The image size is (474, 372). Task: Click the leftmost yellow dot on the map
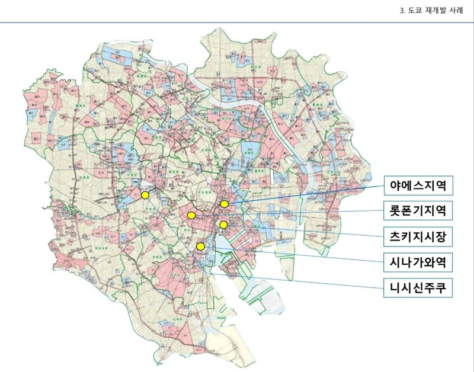145,194
